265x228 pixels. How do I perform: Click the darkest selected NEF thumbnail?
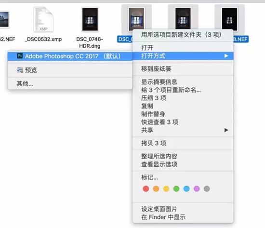(229, 19)
